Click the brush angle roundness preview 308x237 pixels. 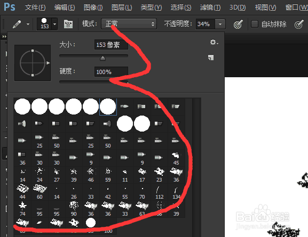[33, 63]
